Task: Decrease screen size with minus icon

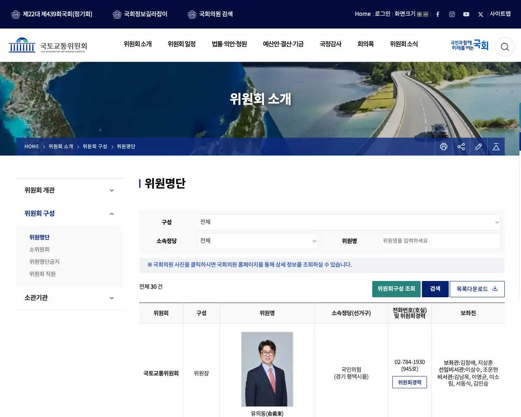Action: tap(426, 14)
